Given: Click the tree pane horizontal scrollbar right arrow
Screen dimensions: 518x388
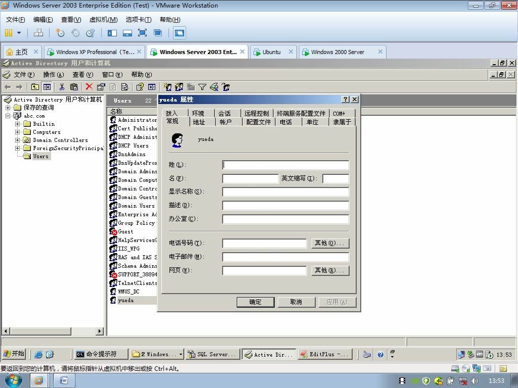Looking at the screenshot, I should point(100,331).
